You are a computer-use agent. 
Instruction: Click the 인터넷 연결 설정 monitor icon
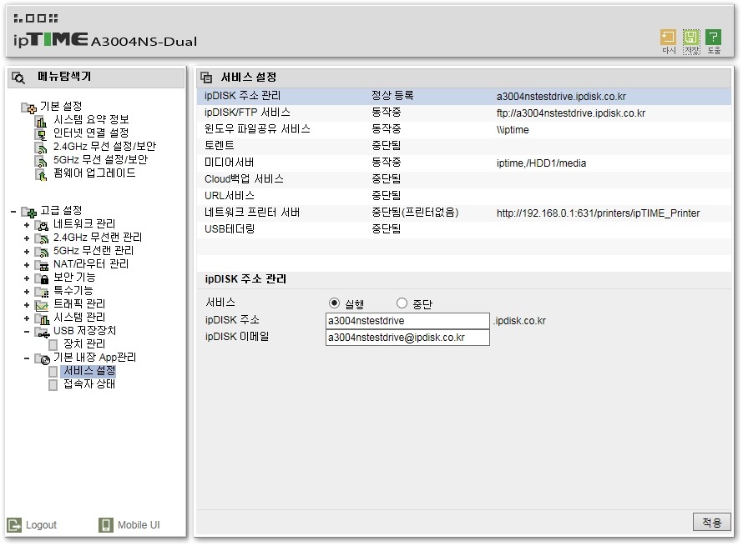(41, 134)
